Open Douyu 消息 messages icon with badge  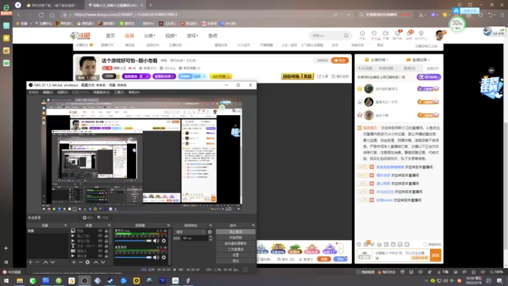tap(409, 35)
